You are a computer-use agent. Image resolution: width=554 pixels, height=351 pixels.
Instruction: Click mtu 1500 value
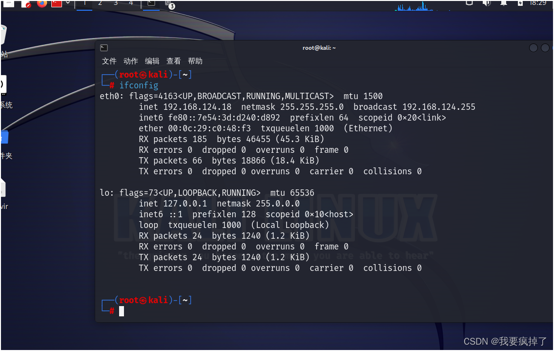(363, 96)
